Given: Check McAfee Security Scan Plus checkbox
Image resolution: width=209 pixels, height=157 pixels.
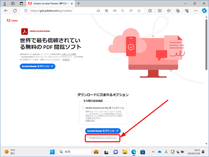Looking at the screenshot, I should 83,108.
